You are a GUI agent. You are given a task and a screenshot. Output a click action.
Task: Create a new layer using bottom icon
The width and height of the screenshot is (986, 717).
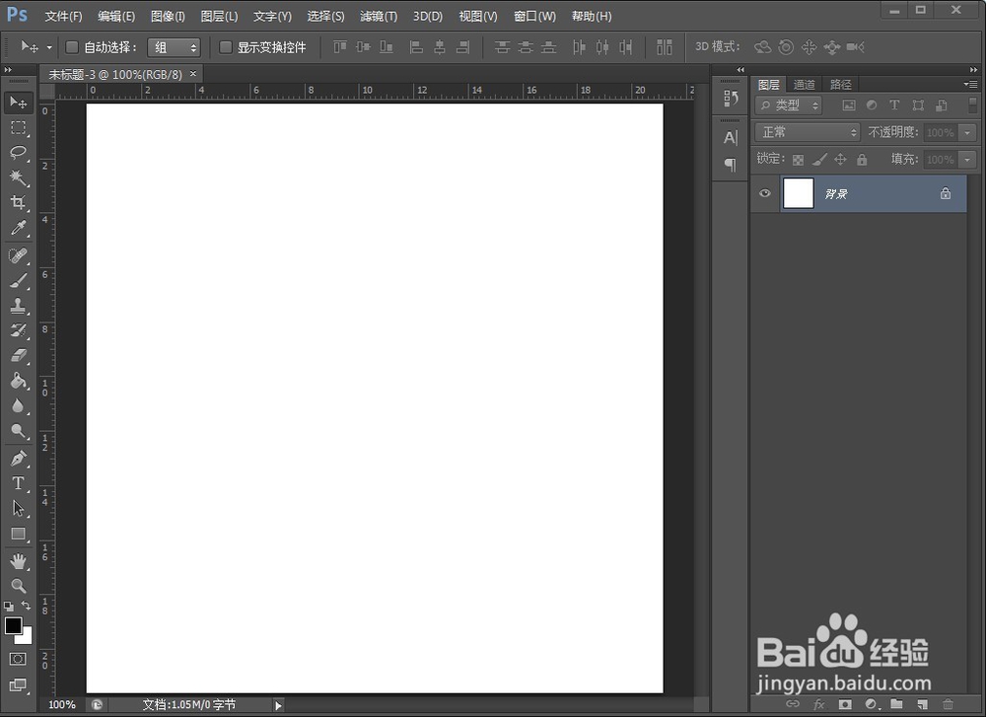point(922,704)
